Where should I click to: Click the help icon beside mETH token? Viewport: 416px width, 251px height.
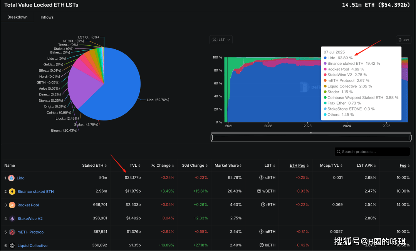tap(261, 232)
